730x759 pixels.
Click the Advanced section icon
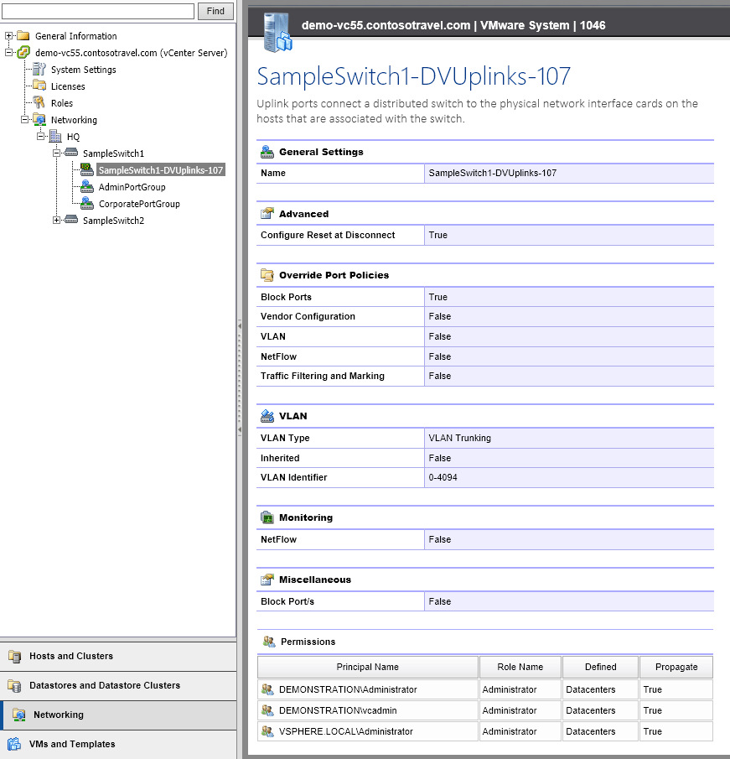pos(267,214)
